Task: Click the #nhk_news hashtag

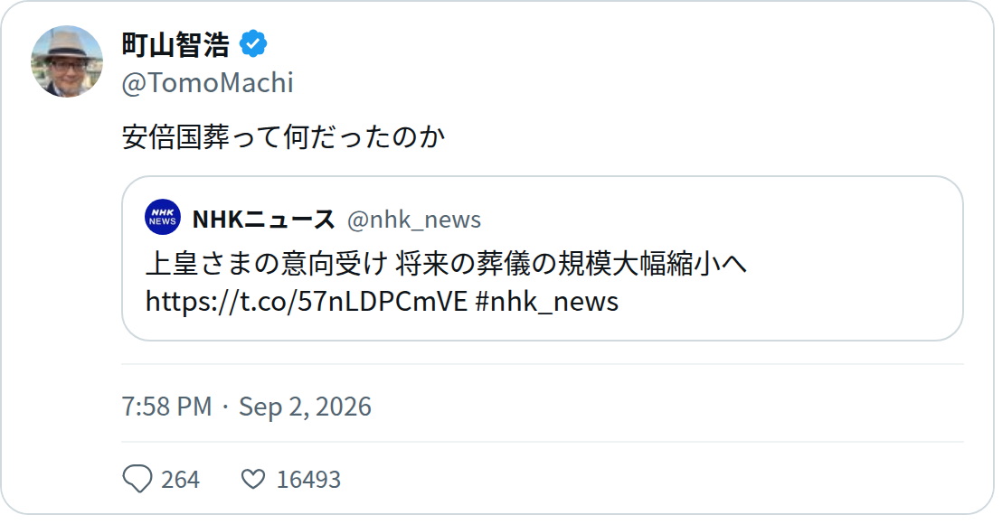Action: point(547,301)
